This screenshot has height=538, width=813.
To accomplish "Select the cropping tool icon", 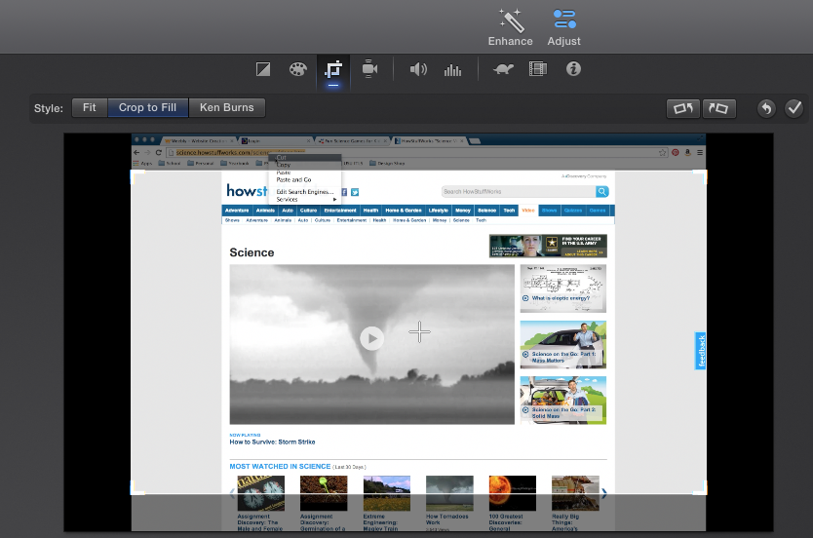I will pyautogui.click(x=333, y=70).
